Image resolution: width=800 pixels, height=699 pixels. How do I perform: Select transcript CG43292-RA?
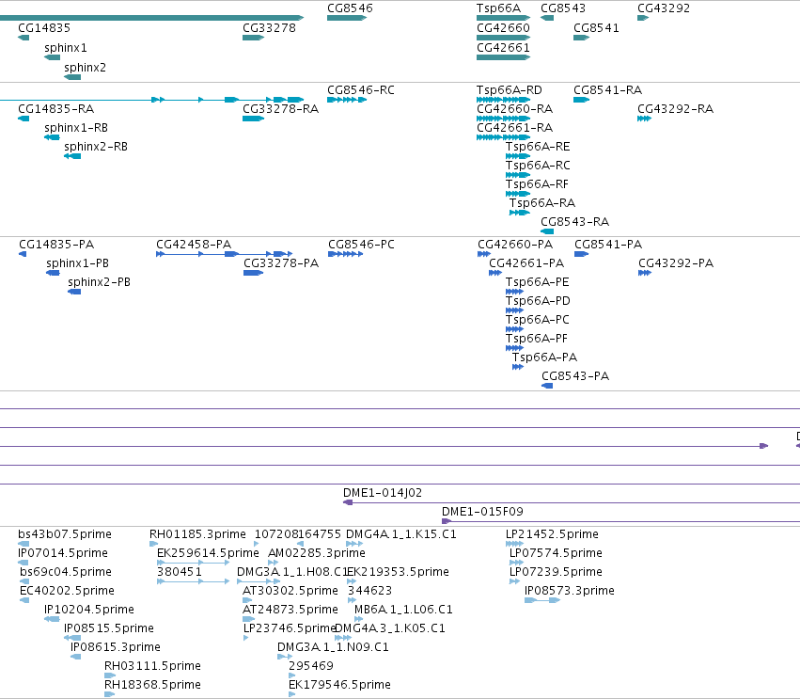coord(644,119)
